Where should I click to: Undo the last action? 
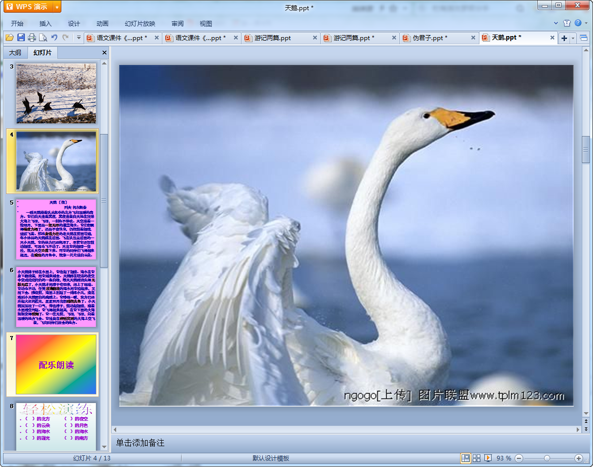[x=54, y=38]
